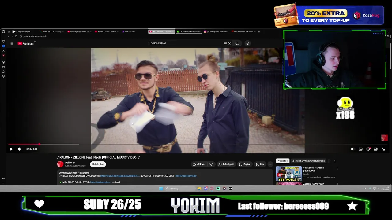This screenshot has height=220, width=392.
Task: Open the YouTube hamburger guide menu
Action: (12, 43)
